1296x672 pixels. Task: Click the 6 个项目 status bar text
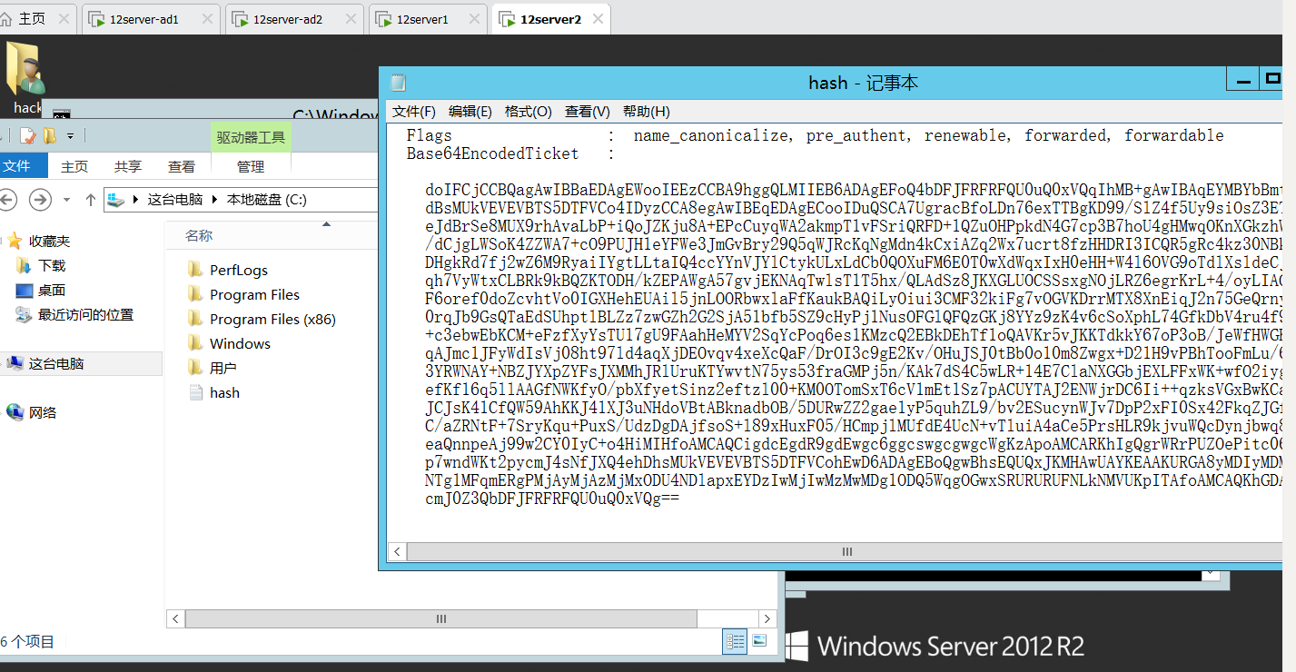coord(28,641)
